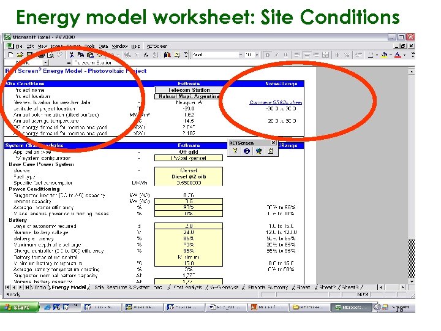Click the first RETScreen floating toolbar icon
441x331 pixels.
coord(235,151)
